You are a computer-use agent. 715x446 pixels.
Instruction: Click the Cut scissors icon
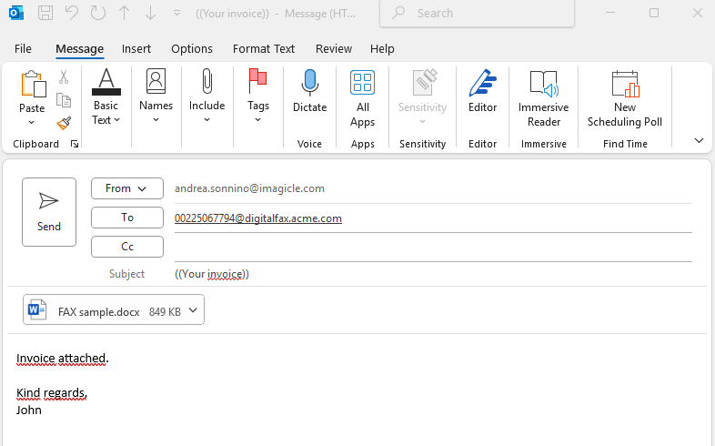[64, 77]
